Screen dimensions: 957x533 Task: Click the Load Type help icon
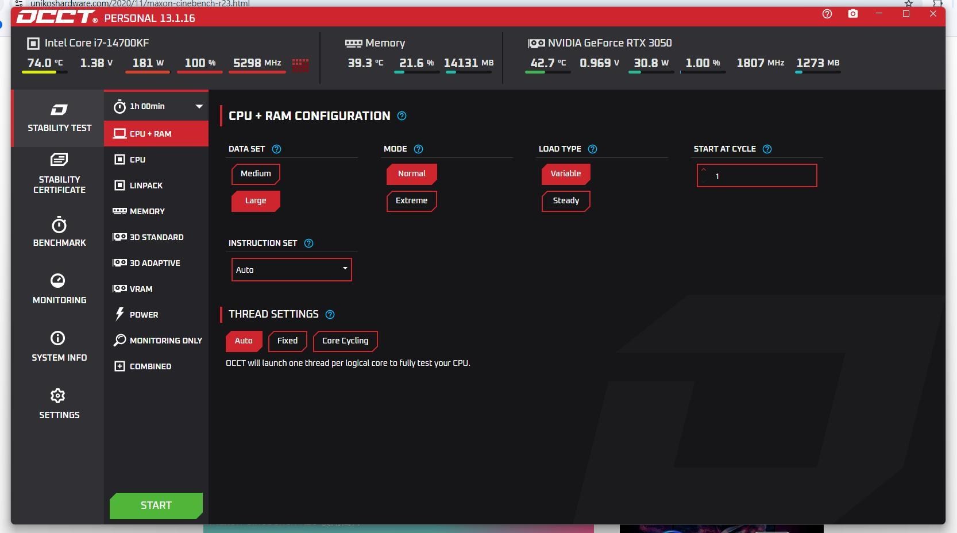point(593,149)
